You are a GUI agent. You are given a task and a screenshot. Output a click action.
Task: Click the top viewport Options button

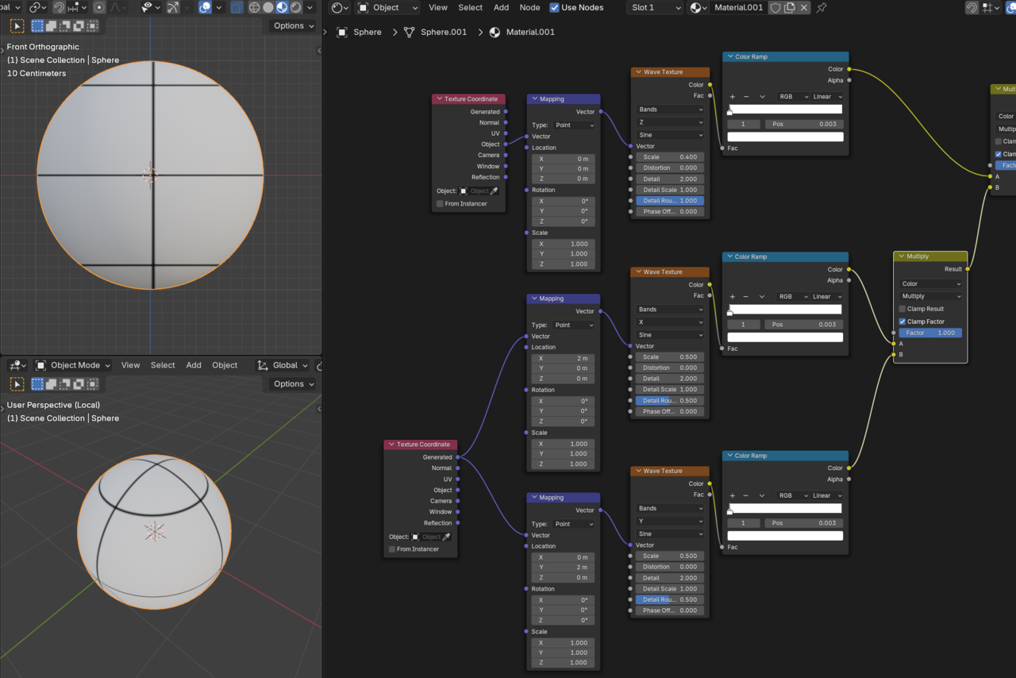(290, 25)
